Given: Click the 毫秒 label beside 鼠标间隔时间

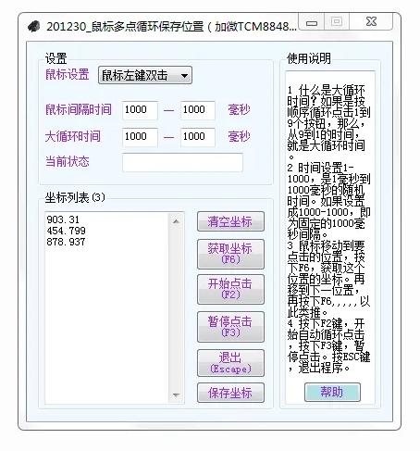Looking at the screenshot, I should pos(240,110).
